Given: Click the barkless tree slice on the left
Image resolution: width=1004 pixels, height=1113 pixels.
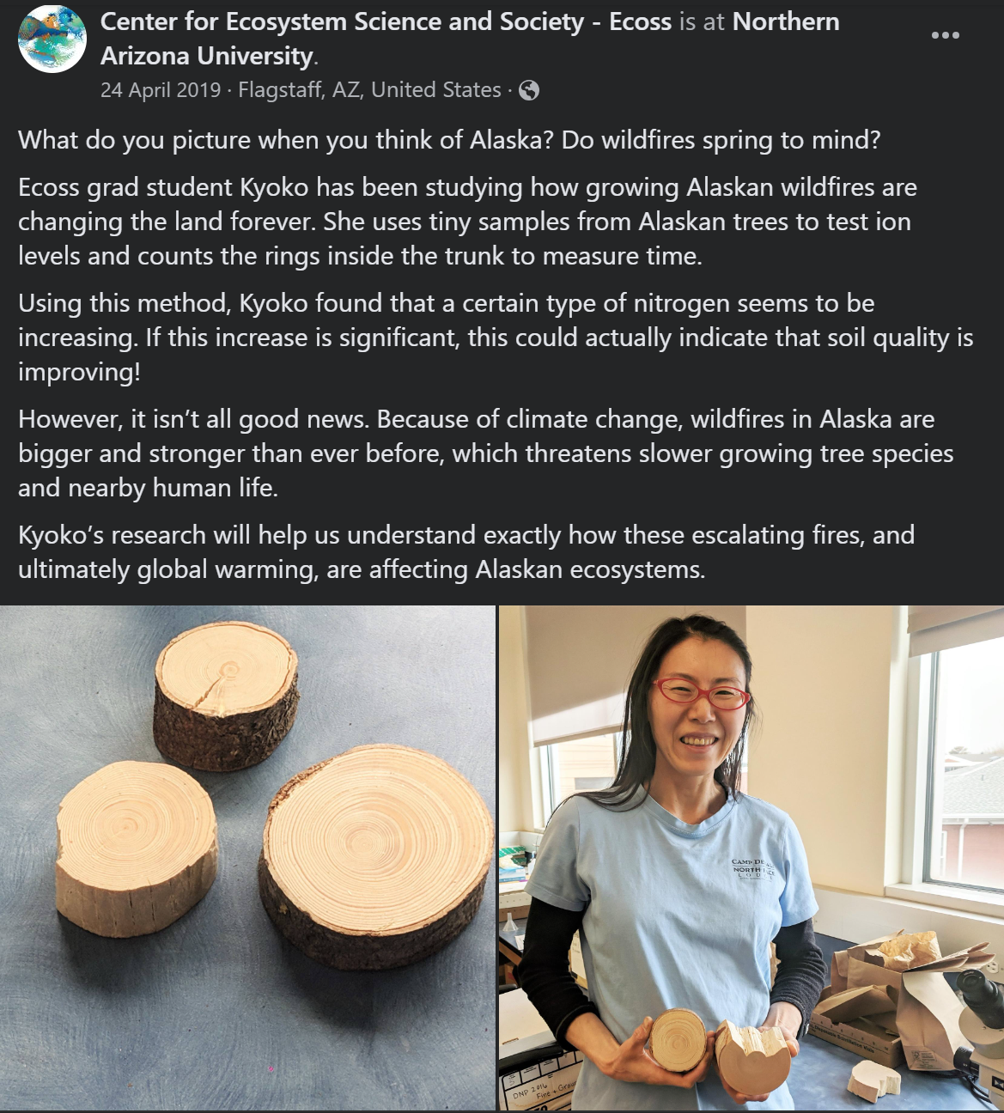Looking at the screenshot, I should coord(136,847).
